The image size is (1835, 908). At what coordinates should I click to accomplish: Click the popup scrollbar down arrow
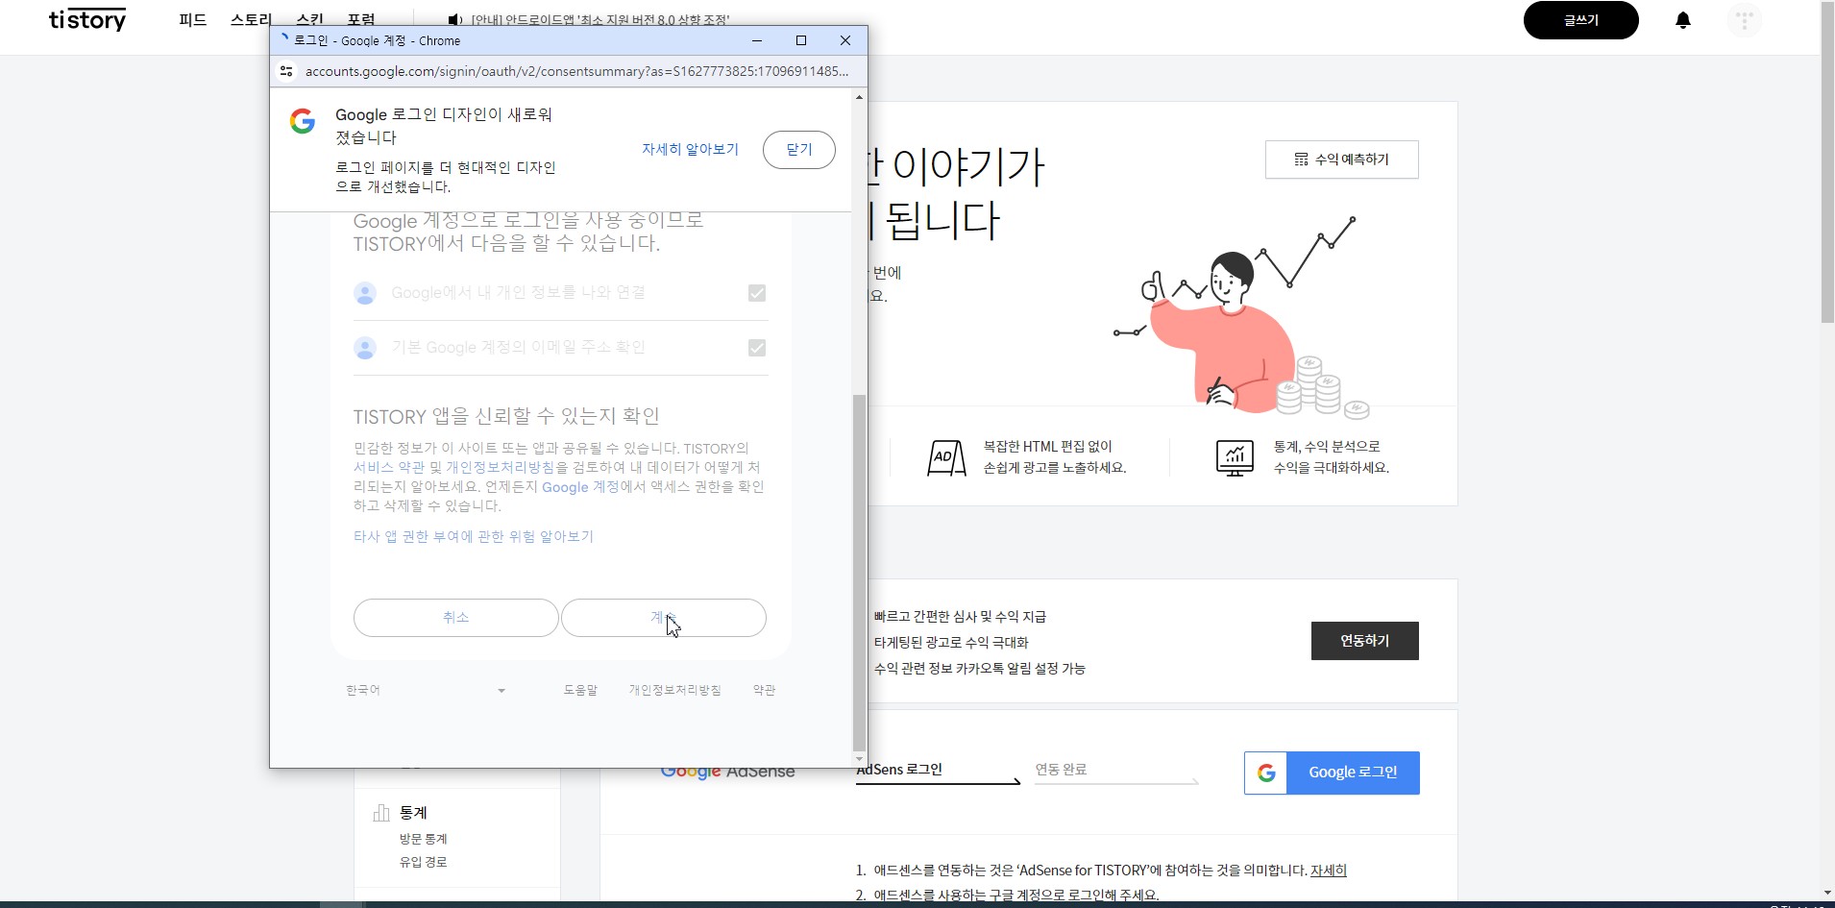coord(859,760)
